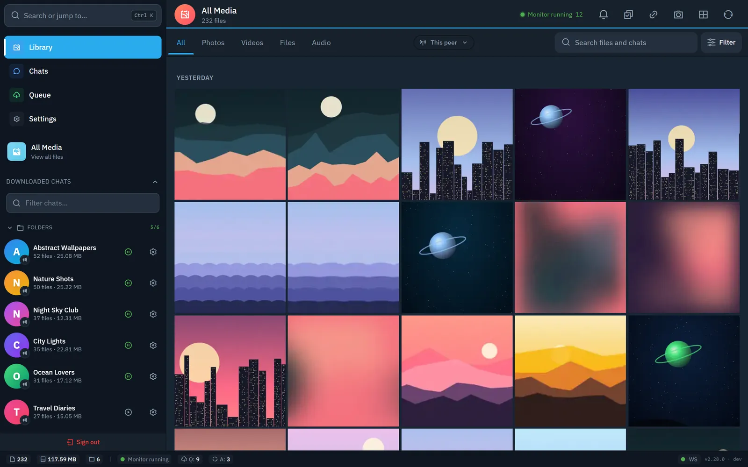Click the refresh sync icon
This screenshot has width=748, height=467.
(x=728, y=14)
